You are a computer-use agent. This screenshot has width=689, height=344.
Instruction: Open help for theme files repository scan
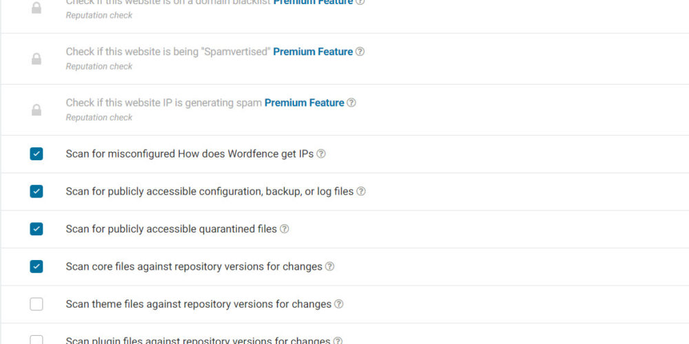pos(339,304)
